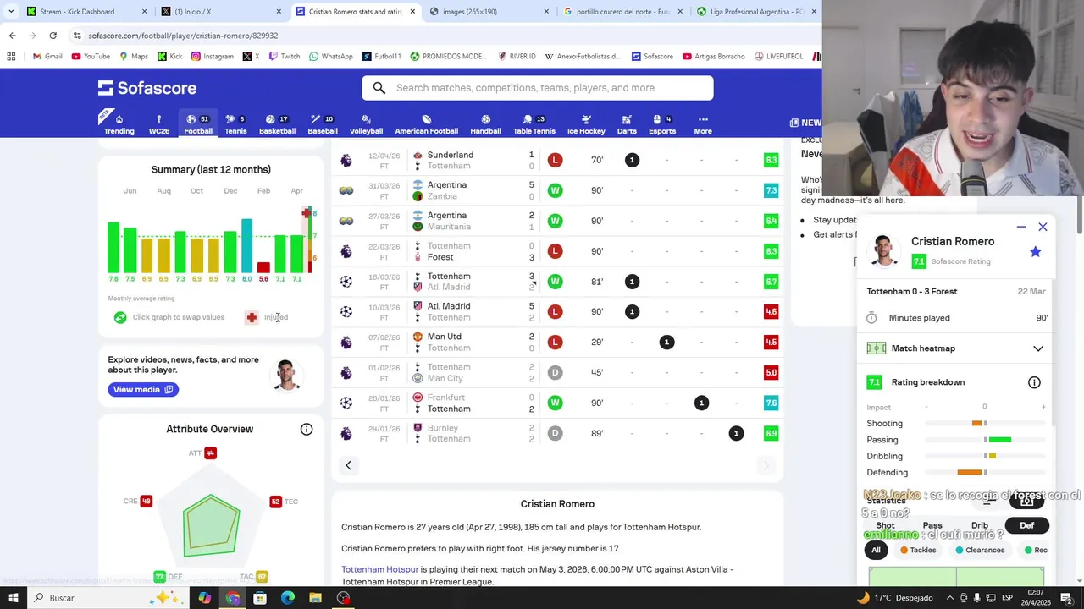Open the YouTube bookmark
Viewport: 1084px width, 609px height.
coord(91,56)
